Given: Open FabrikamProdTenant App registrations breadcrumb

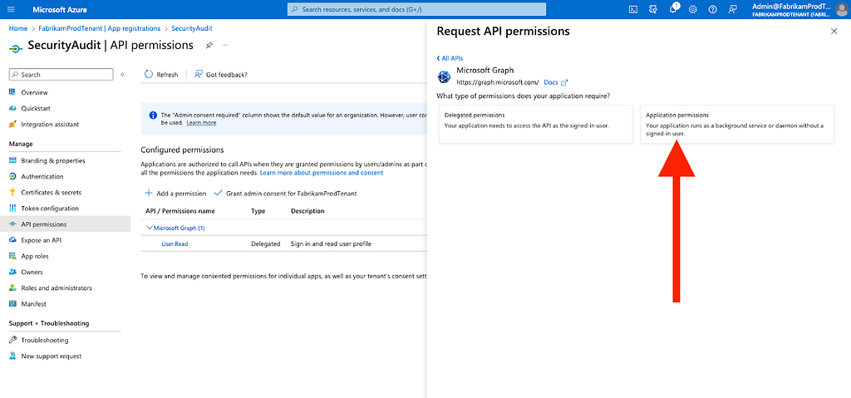Looking at the screenshot, I should [x=100, y=28].
